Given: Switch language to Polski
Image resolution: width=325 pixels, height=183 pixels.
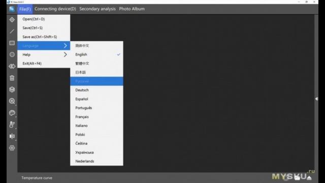Looking at the screenshot, I should click(x=96, y=135).
